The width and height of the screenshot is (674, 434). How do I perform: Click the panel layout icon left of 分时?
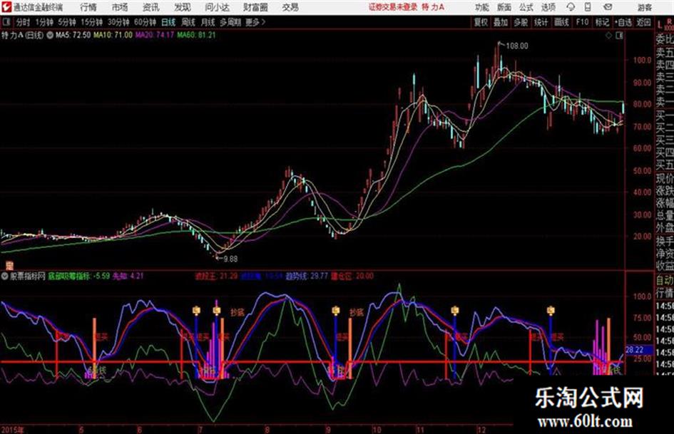click(x=6, y=22)
